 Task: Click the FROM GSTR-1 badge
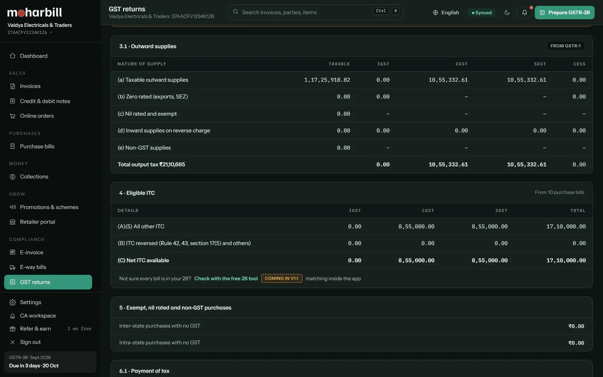(565, 46)
